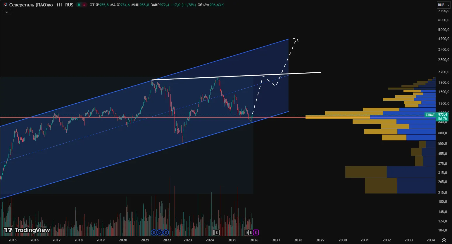Open chart settings gear in bottom-right corner
This screenshot has height=244, width=452.
coord(444,240)
